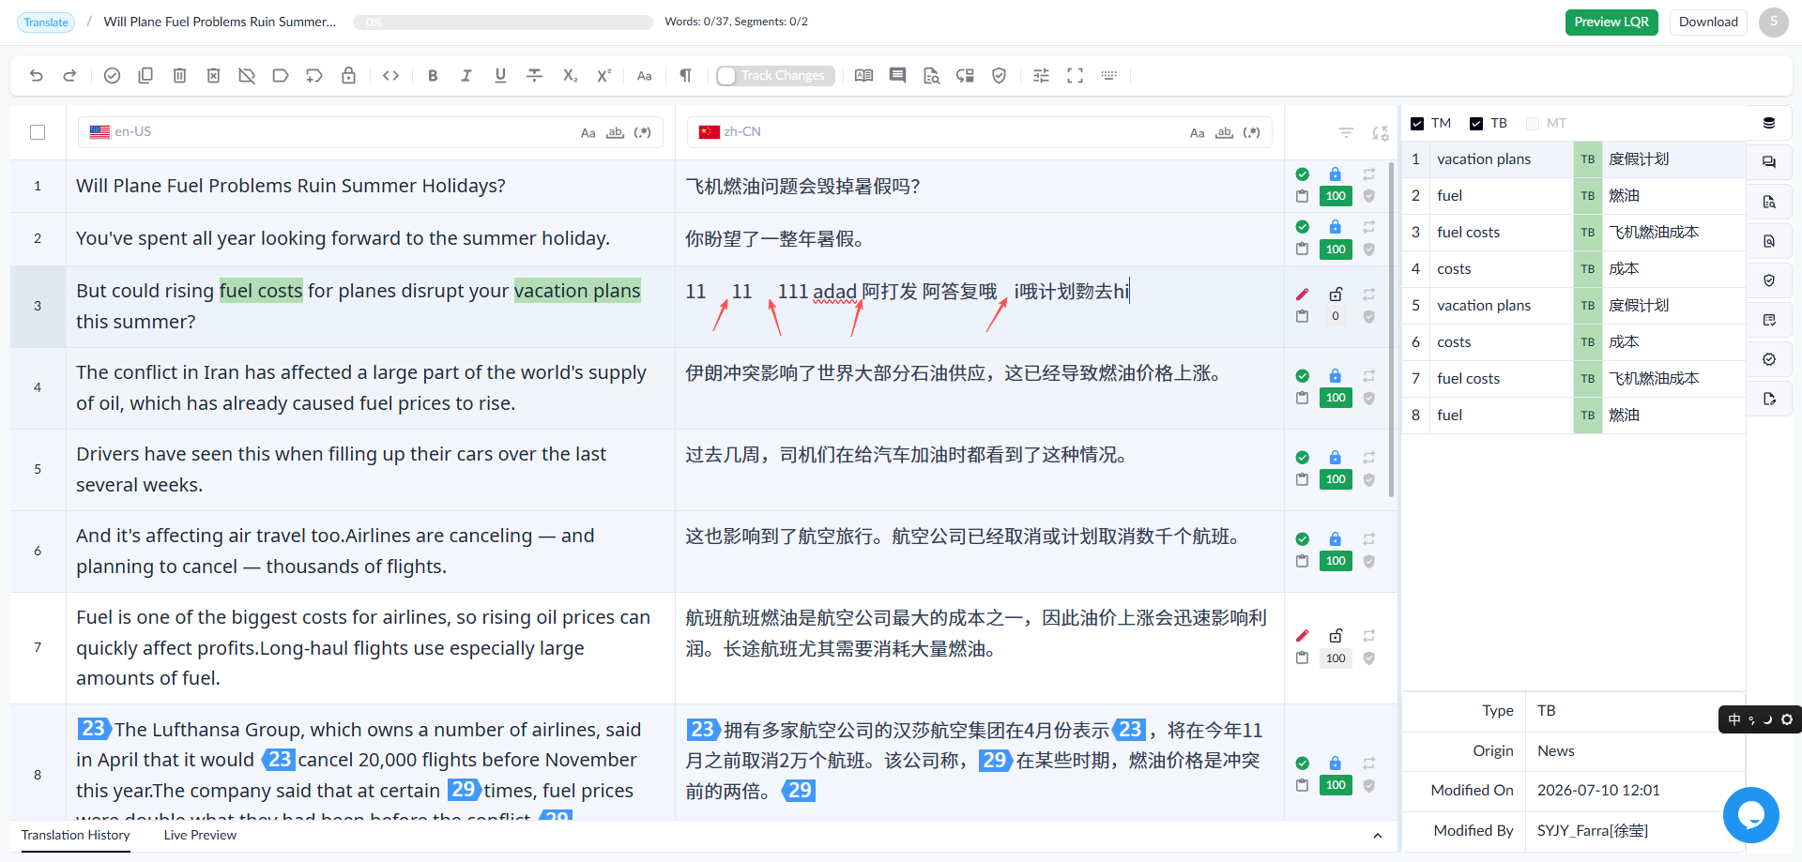This screenshot has height=862, width=1802.
Task: Click the shield QA check toolbar icon
Action: coord(1000,76)
